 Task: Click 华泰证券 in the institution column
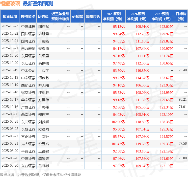28,100
